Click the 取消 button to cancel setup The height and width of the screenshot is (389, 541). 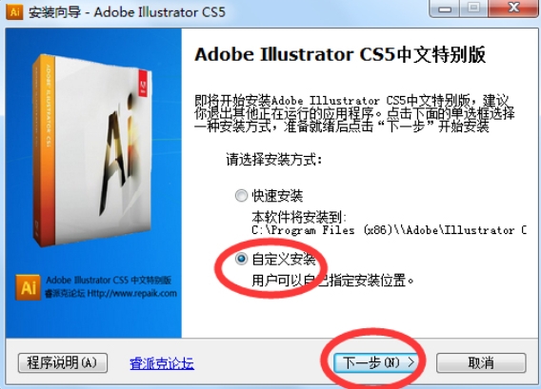(x=481, y=362)
